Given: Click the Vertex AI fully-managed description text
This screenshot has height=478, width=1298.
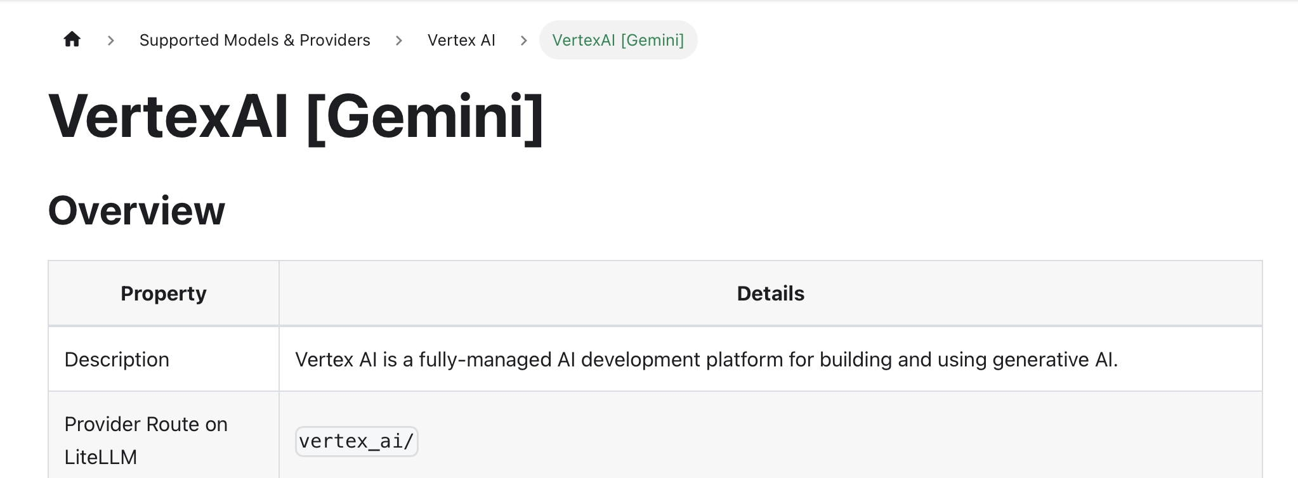Looking at the screenshot, I should coord(706,359).
